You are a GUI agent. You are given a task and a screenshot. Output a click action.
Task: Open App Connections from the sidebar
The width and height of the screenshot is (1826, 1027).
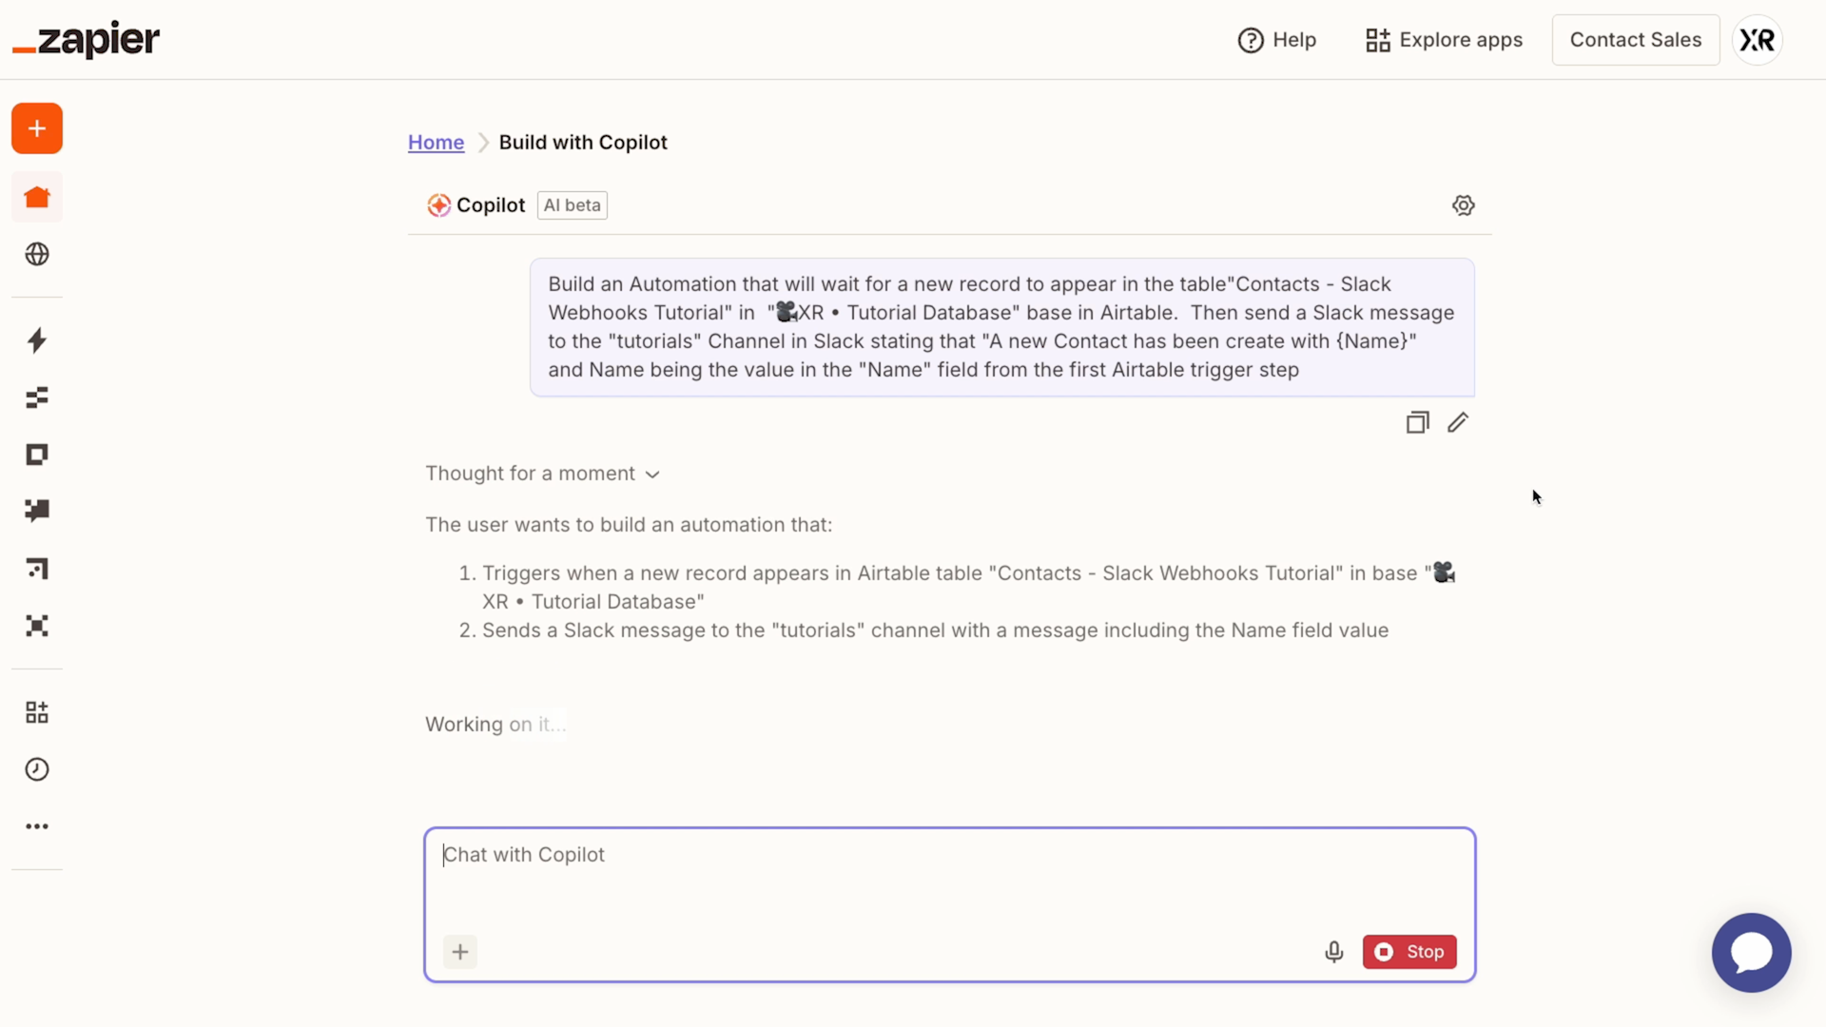(x=36, y=711)
